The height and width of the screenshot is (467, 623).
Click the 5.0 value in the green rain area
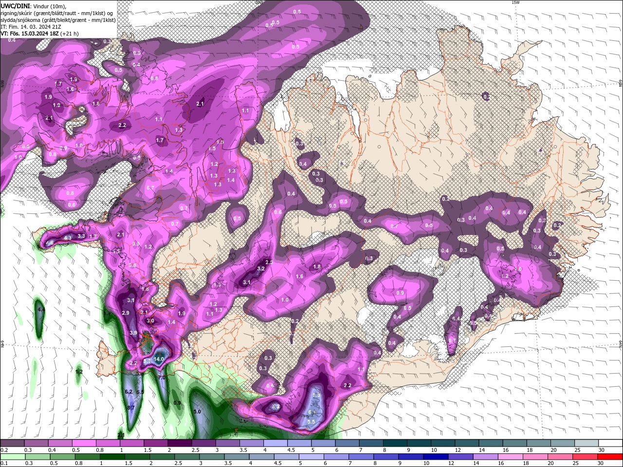[197, 412]
